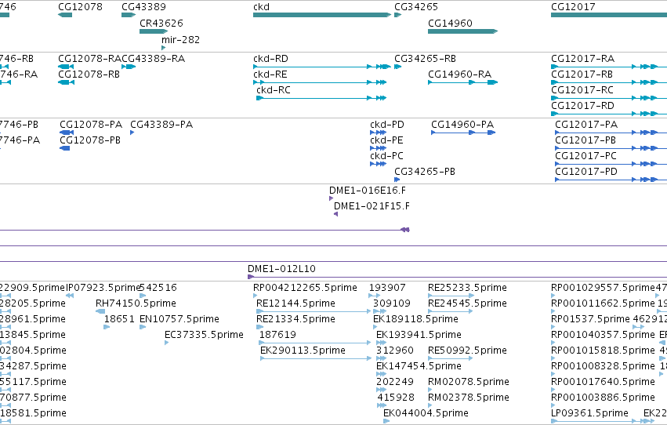Viewport: 667px width, 425px height.
Task: Select transcript CG12017-RB
Action: point(609,82)
